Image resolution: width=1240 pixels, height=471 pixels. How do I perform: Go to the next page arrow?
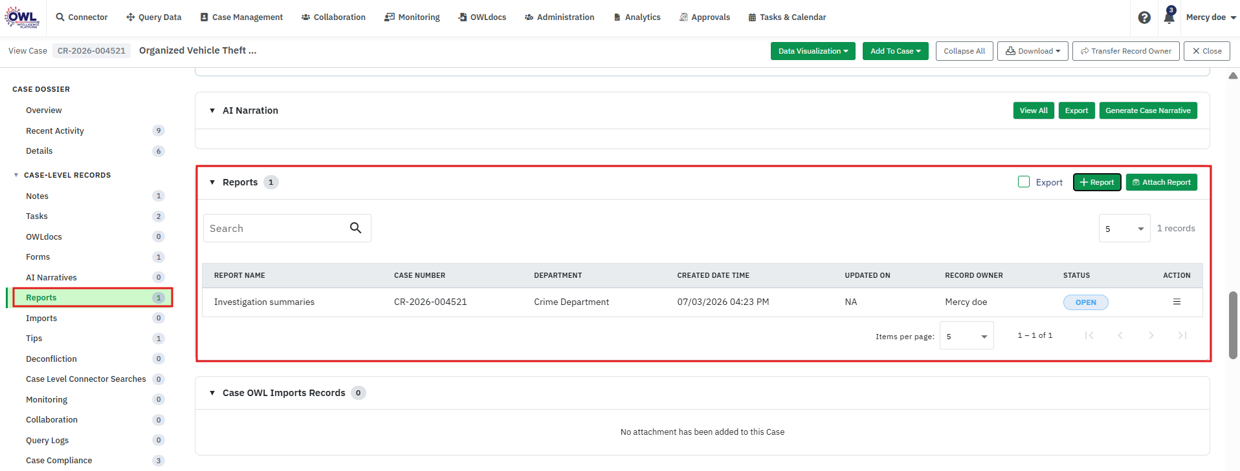[x=1151, y=335]
